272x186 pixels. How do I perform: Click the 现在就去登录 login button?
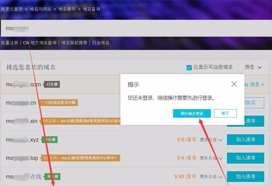click(x=192, y=113)
